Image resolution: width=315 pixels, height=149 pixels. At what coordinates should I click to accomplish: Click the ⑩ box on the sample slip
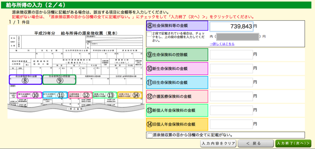pyautogui.click(x=30, y=95)
